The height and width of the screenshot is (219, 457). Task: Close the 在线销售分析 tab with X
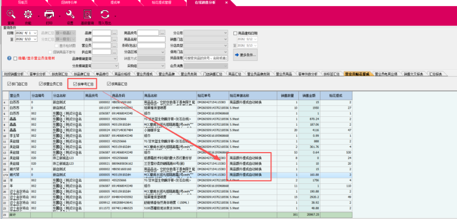click(x=226, y=2)
